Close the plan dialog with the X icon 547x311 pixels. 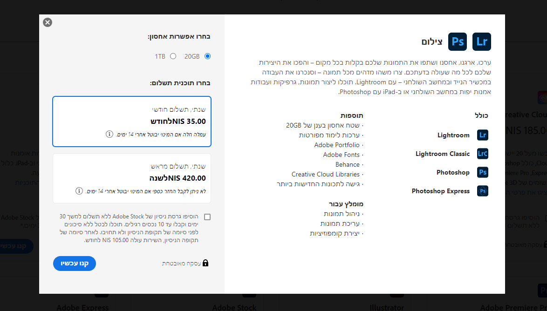48,22
